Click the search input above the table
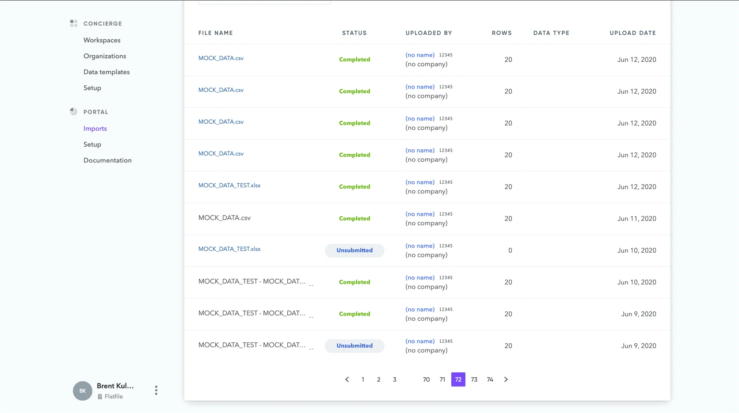 pos(264,1)
